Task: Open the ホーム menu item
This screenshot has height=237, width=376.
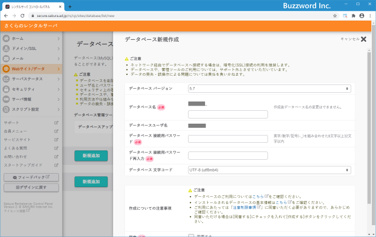Action: pos(31,39)
